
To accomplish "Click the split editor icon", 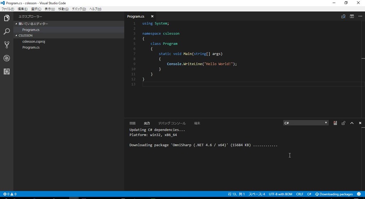I will (351, 16).
